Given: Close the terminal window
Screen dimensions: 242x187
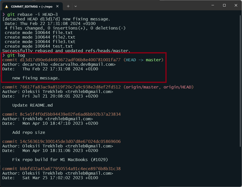Looking at the screenshot, I should click(236, 5).
